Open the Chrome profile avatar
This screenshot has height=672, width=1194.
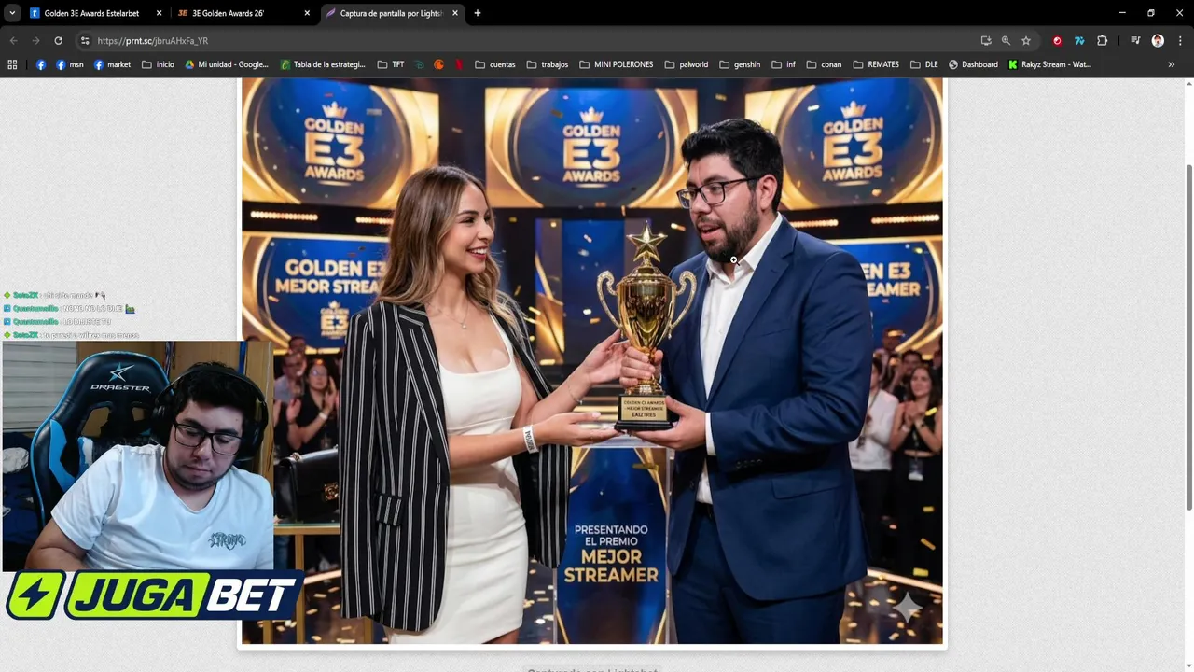1158,40
